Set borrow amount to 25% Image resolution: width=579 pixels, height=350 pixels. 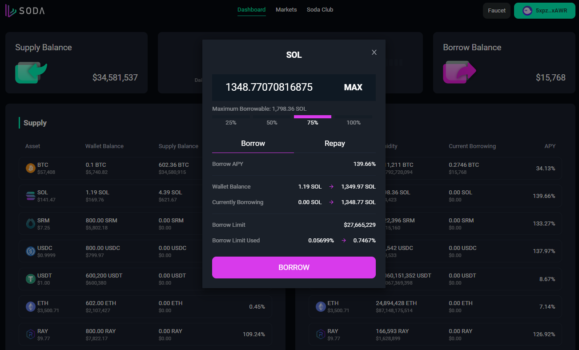231,121
